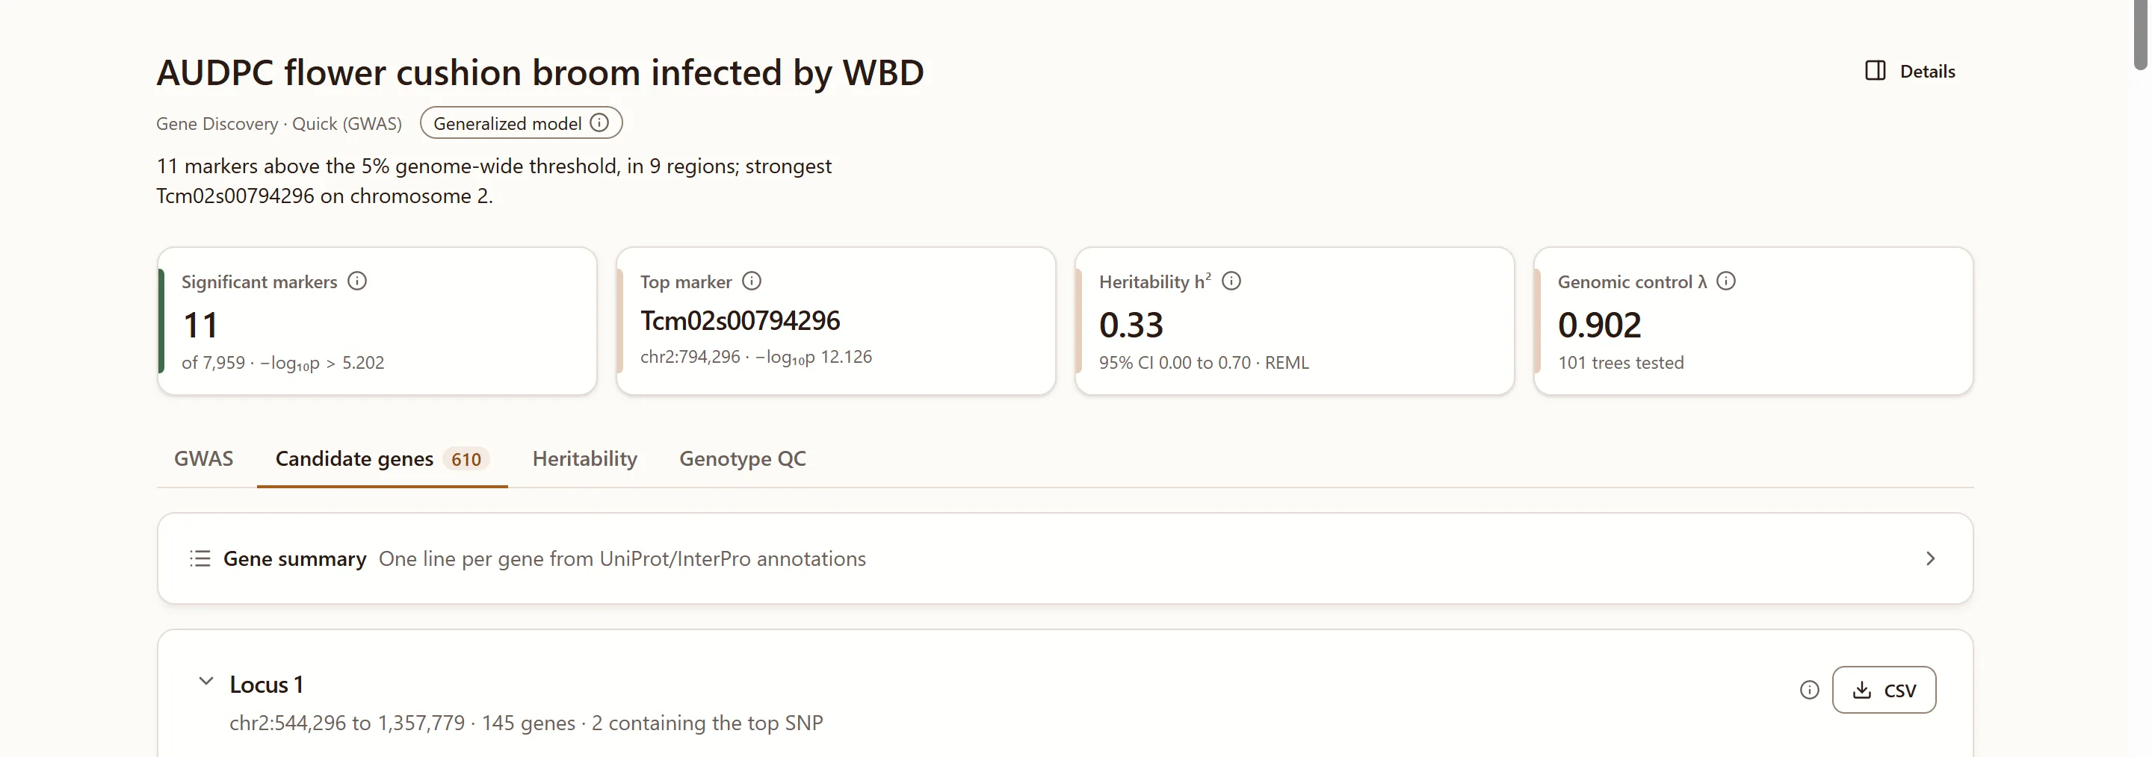Click the info icon next to CSV
The height and width of the screenshot is (757, 2152).
1810,691
